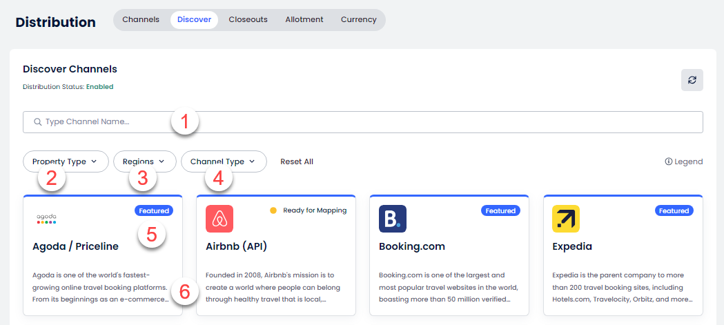Select the Airbnb (API) card title
The width and height of the screenshot is (724, 325).
(236, 246)
